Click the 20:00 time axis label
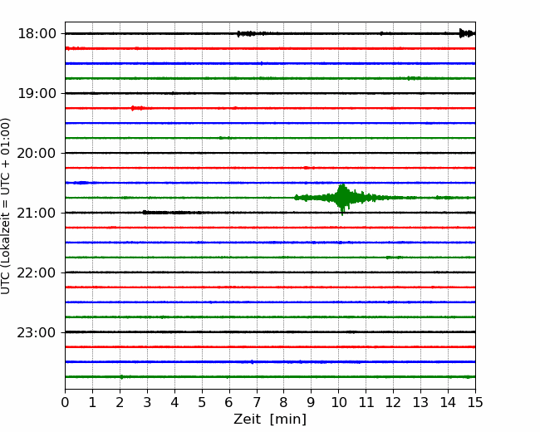540x432 pixels. tap(37, 154)
